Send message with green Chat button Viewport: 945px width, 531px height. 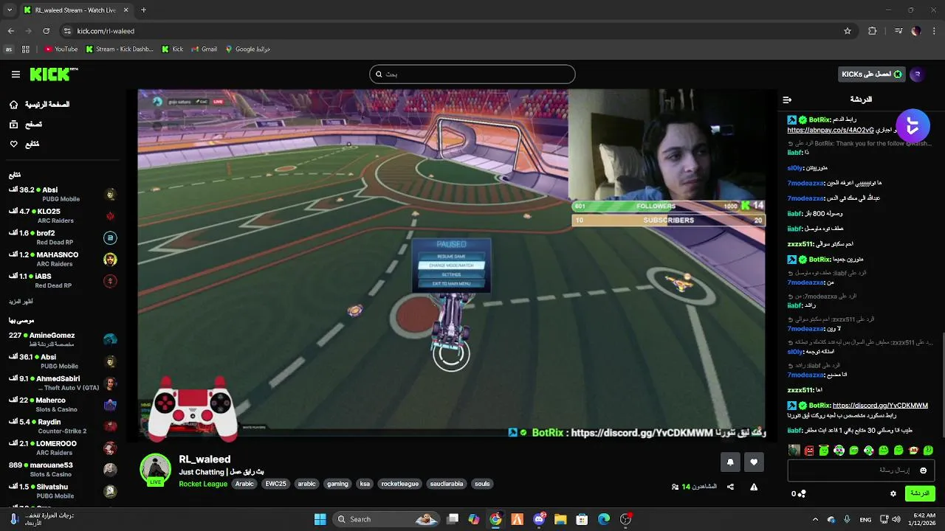(920, 493)
